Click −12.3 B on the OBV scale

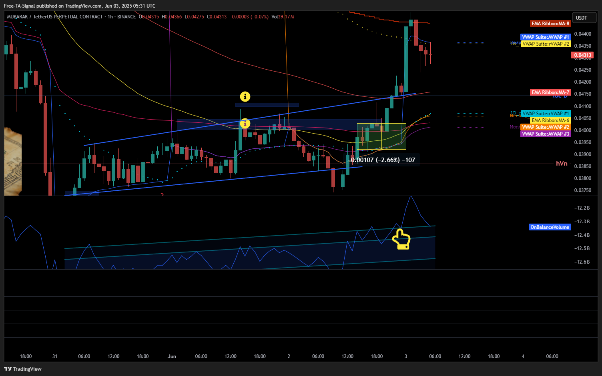[582, 222]
